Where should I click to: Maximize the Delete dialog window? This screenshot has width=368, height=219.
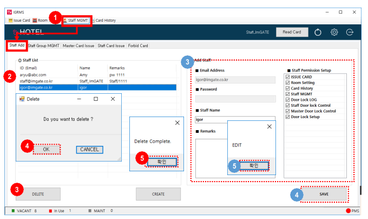click(x=96, y=99)
